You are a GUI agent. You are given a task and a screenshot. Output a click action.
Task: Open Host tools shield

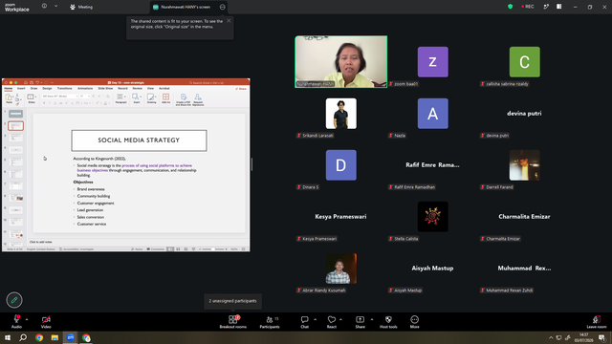(x=388, y=321)
